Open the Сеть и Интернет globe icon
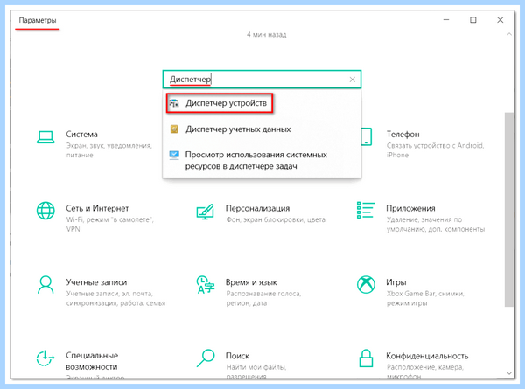Image resolution: width=525 pixels, height=389 pixels. pyautogui.click(x=45, y=211)
